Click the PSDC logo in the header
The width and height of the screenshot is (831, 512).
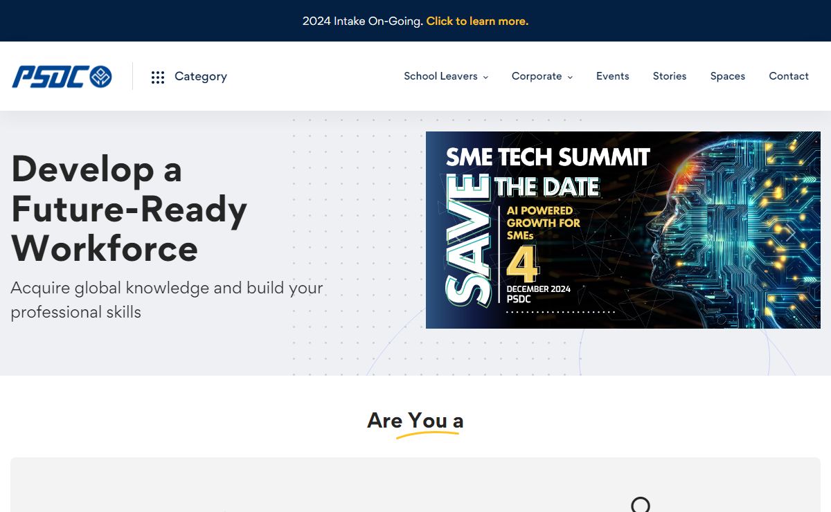[x=62, y=76]
